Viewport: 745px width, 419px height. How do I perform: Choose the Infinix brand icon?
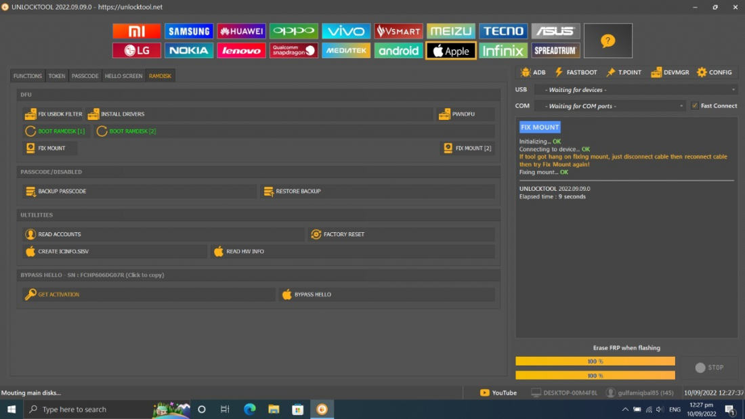coord(503,50)
